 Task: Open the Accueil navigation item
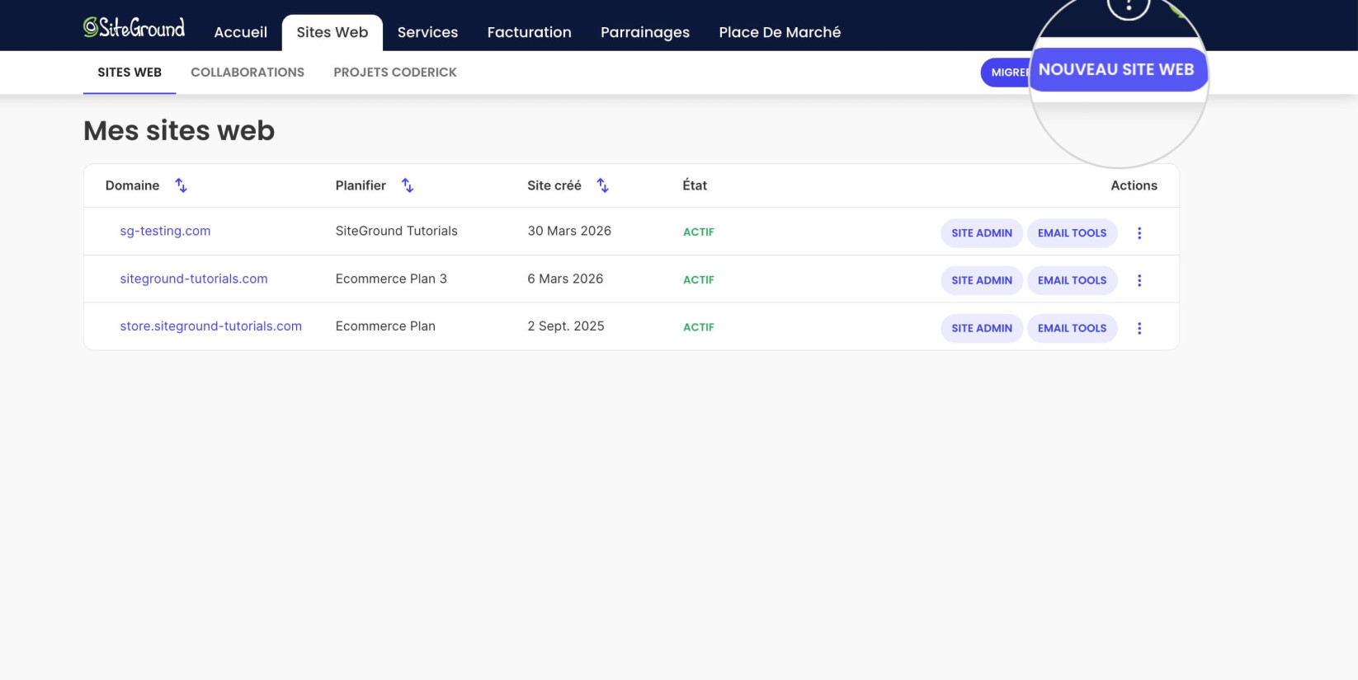coord(240,32)
